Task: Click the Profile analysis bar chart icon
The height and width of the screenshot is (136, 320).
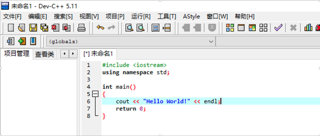Action: click(x=308, y=28)
